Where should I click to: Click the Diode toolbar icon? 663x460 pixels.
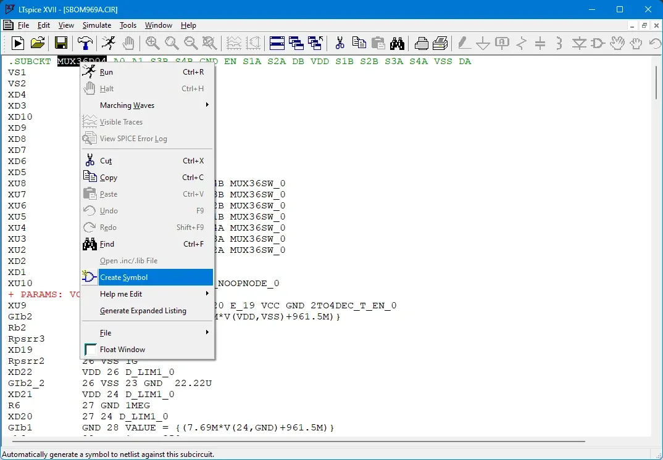(x=579, y=43)
